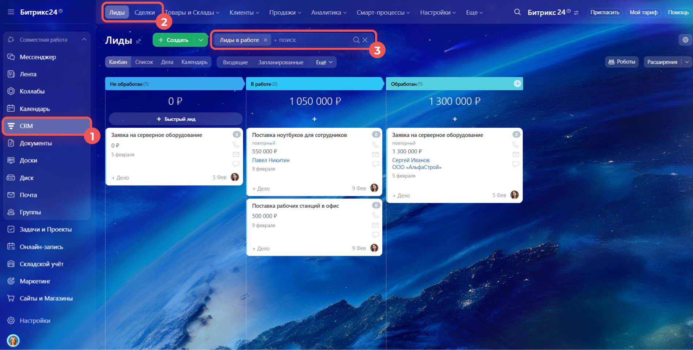Switch to the Список view tab
This screenshot has height=350, width=693.
[x=144, y=62]
